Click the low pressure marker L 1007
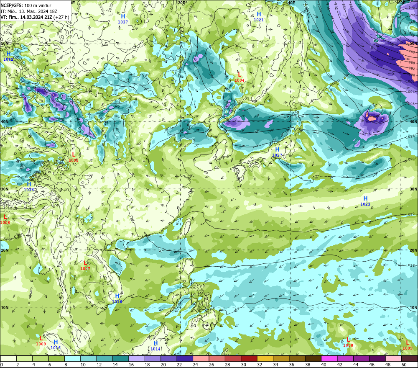Screen dimensions: 418x368 [85, 265]
